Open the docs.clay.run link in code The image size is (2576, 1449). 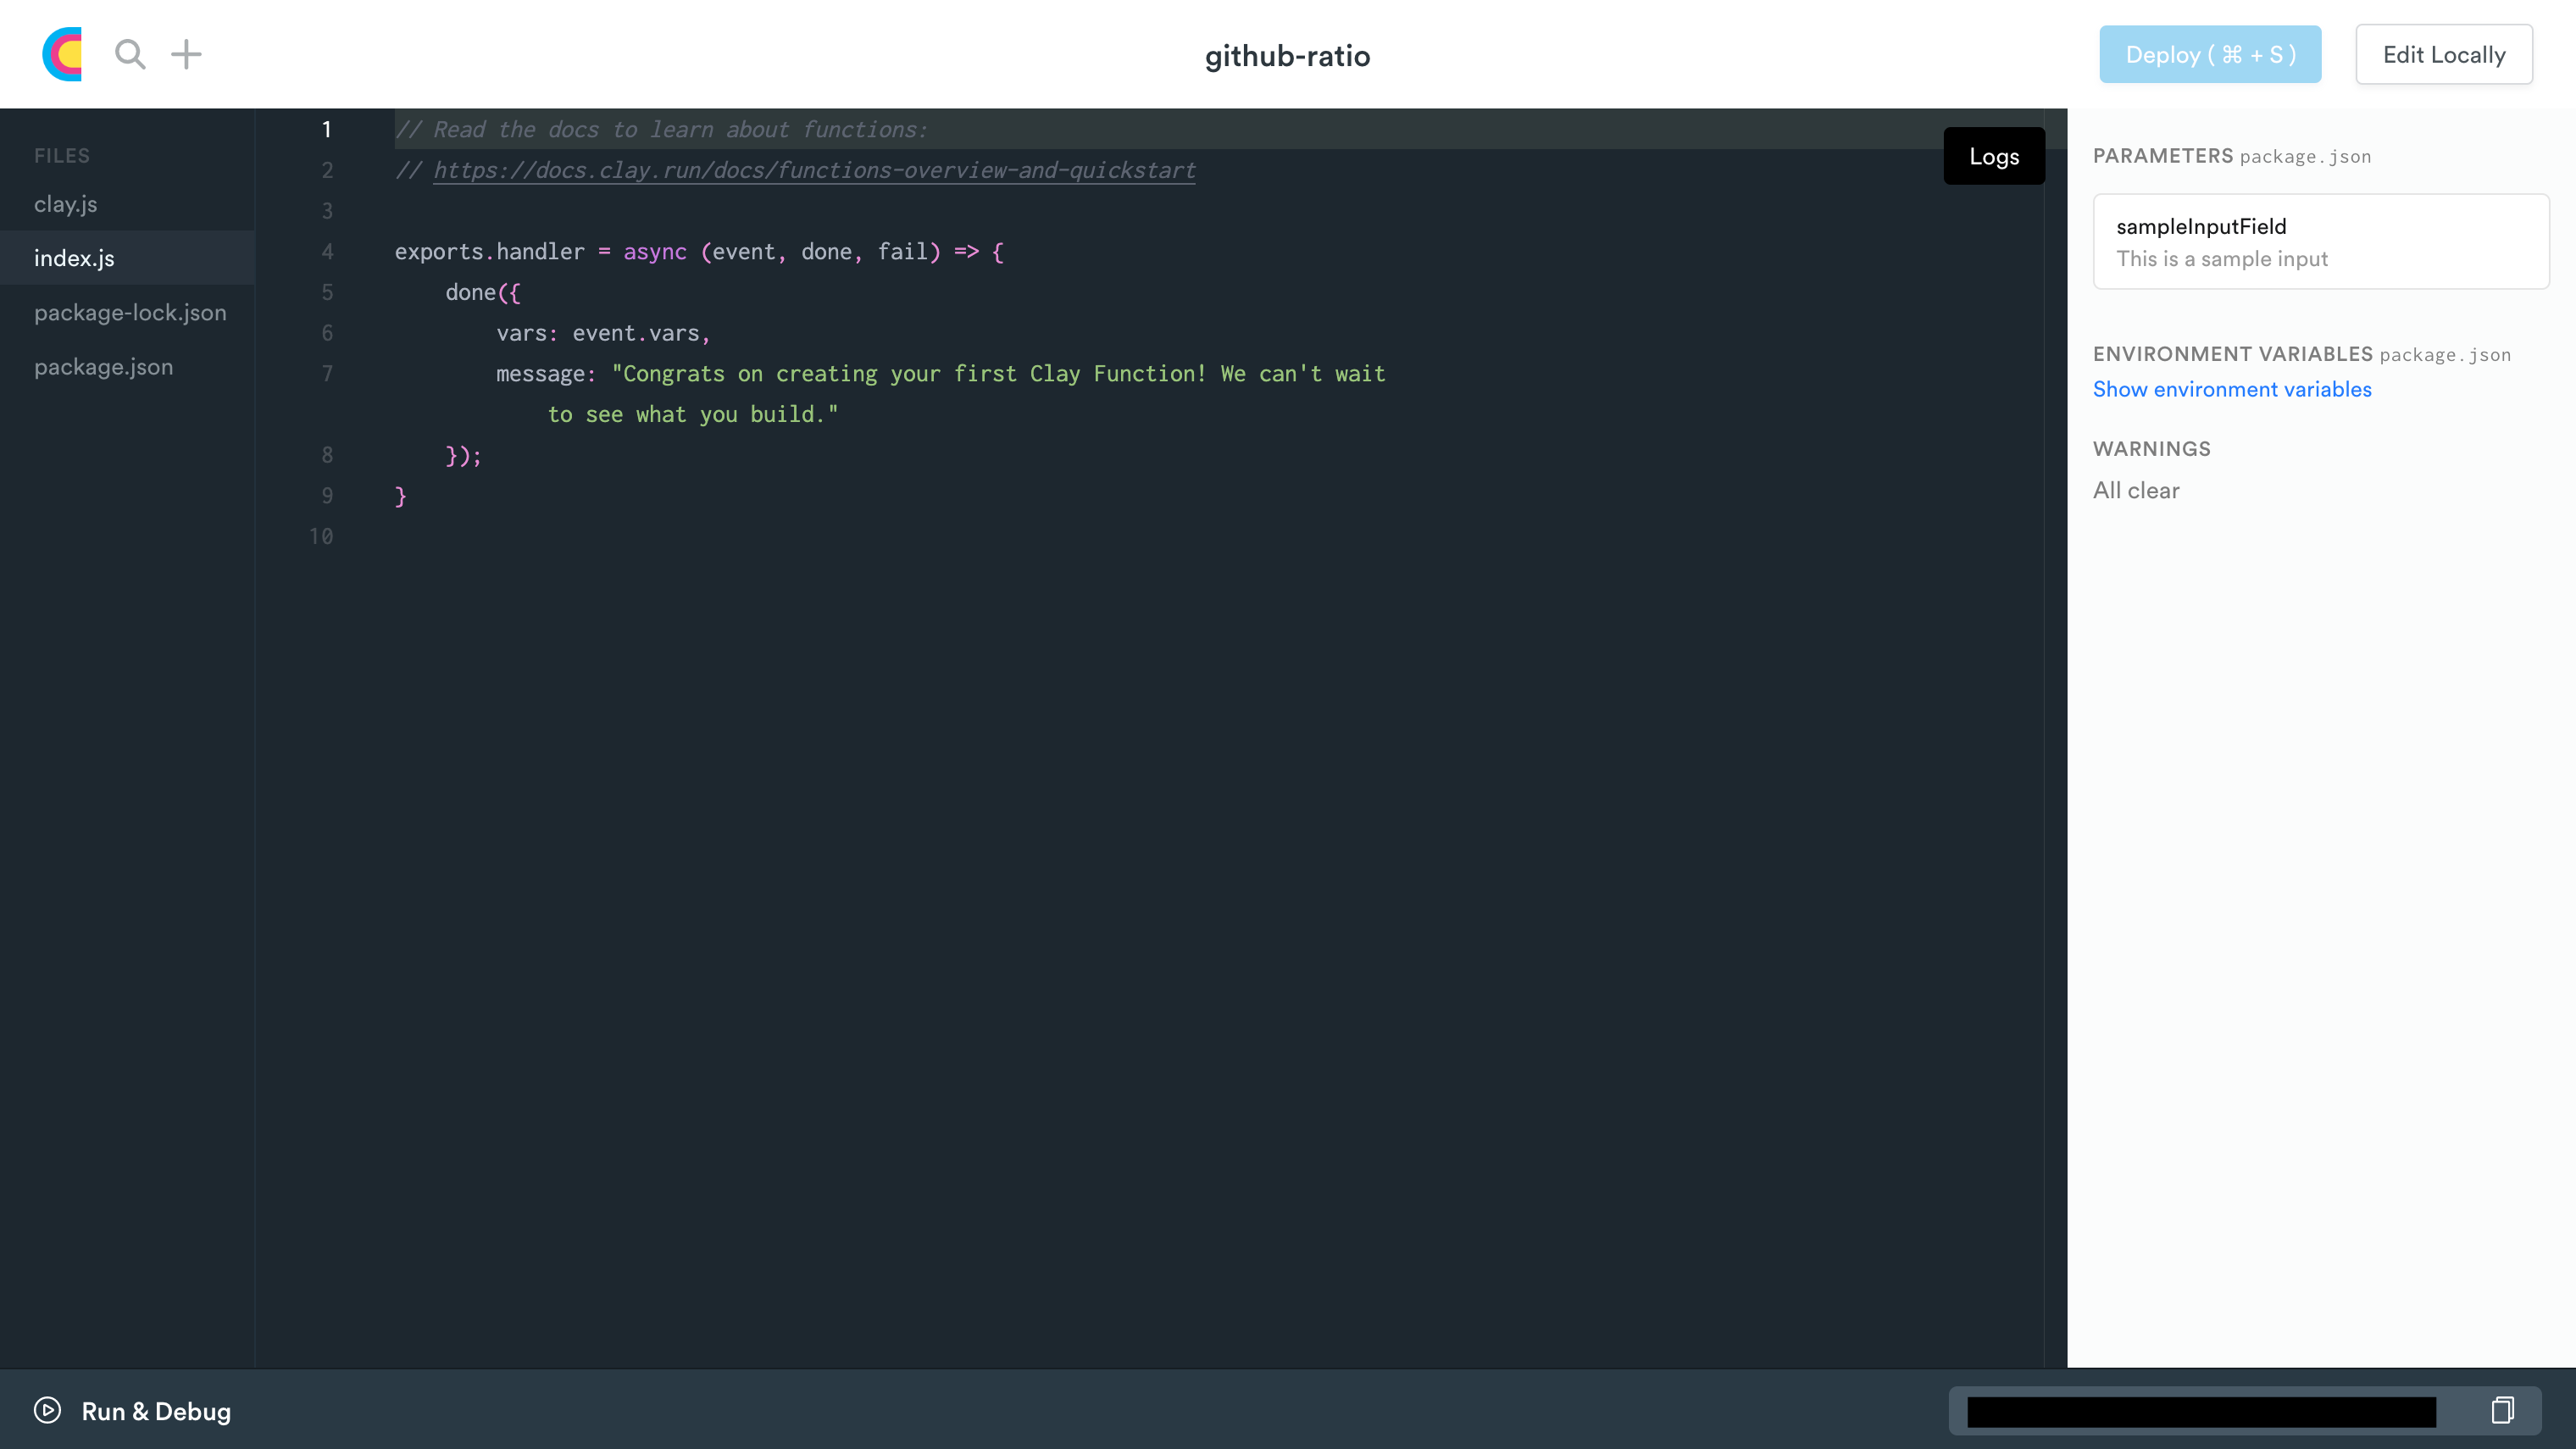coord(814,170)
